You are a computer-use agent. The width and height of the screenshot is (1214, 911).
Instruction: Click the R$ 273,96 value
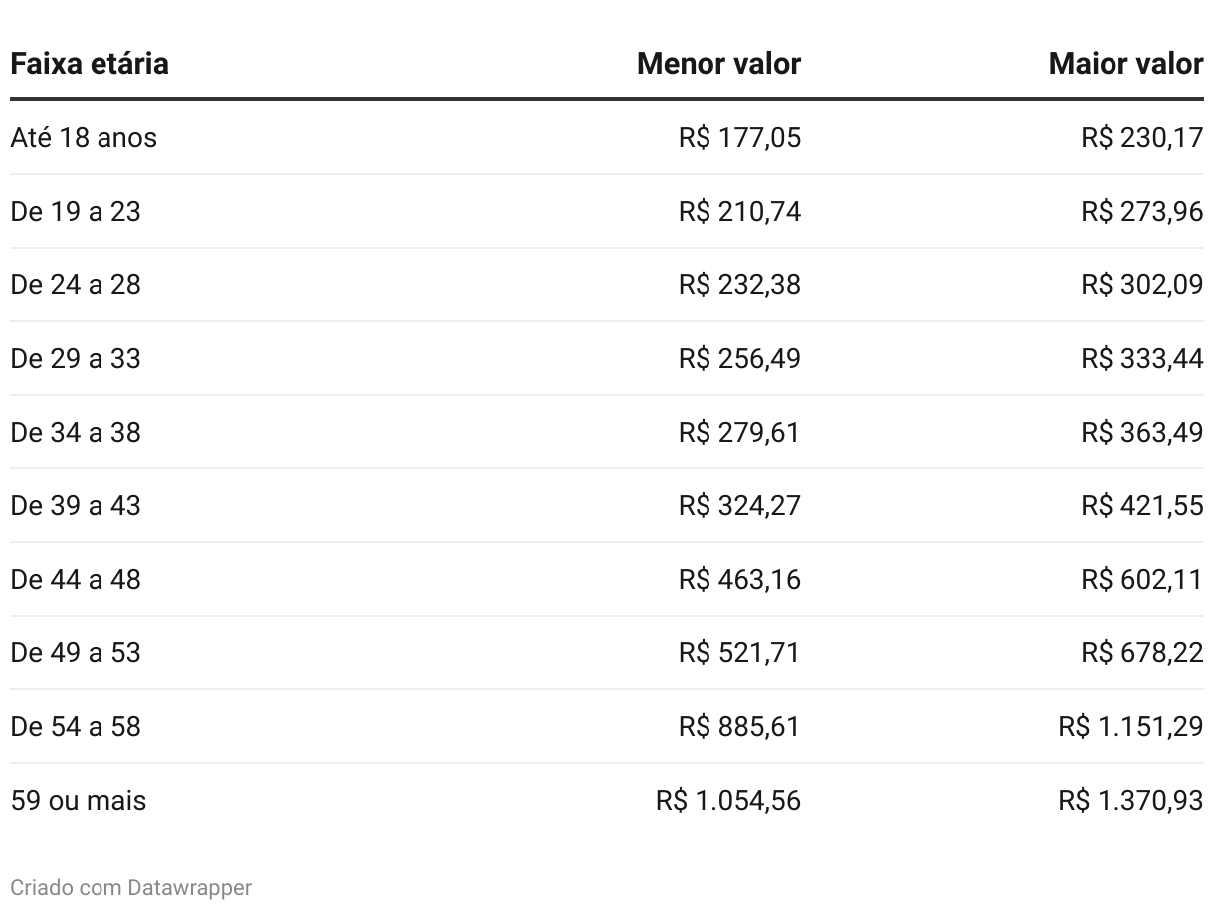click(x=1141, y=211)
